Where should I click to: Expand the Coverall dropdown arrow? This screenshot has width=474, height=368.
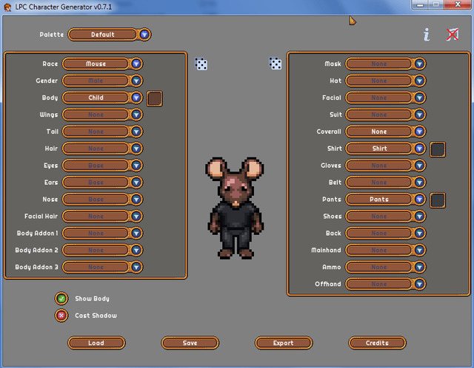point(419,132)
